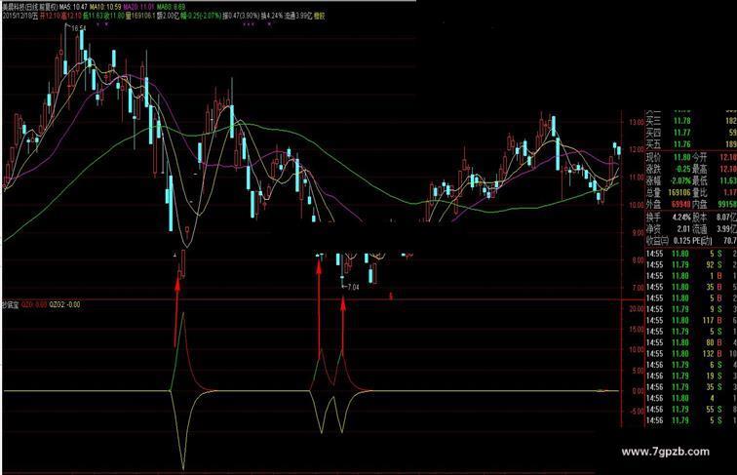
Task: Select the tick row with volume 55 S
Action: (x=691, y=409)
